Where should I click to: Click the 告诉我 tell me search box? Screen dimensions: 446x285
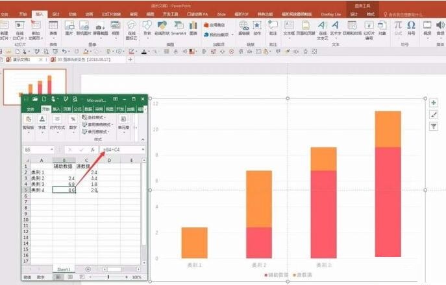[403, 14]
